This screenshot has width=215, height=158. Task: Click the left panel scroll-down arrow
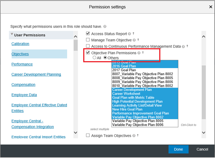(76, 132)
